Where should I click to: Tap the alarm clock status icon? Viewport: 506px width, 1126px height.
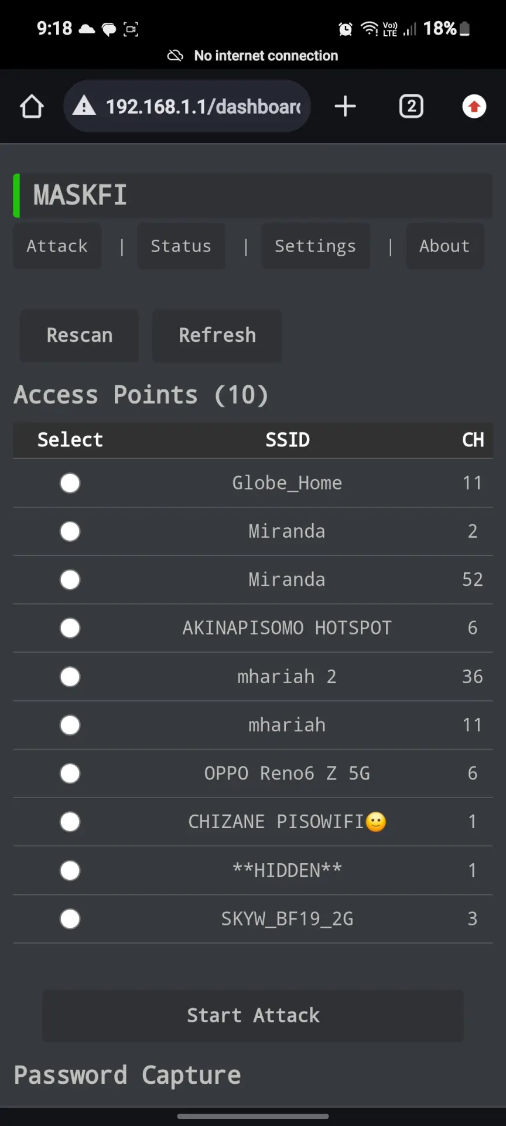point(346,29)
